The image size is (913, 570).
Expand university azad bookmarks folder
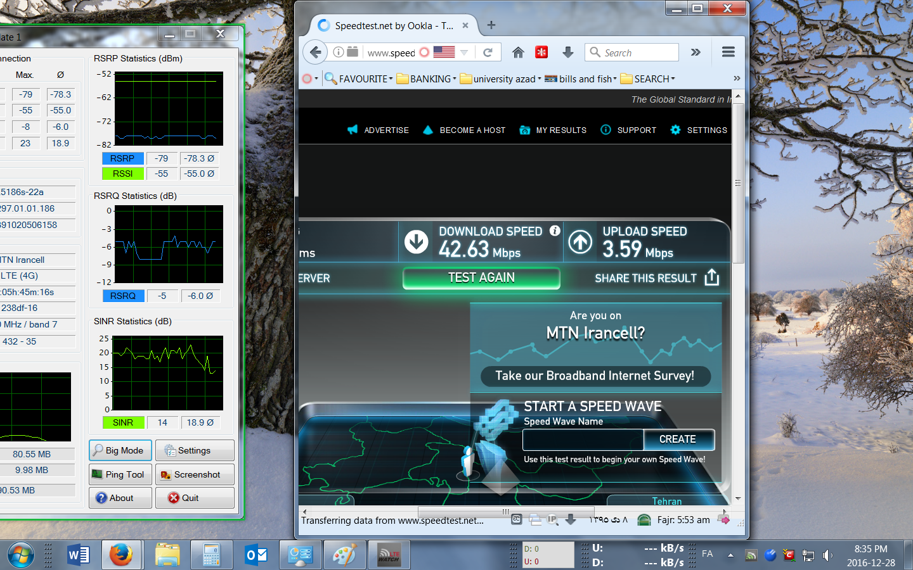500,79
